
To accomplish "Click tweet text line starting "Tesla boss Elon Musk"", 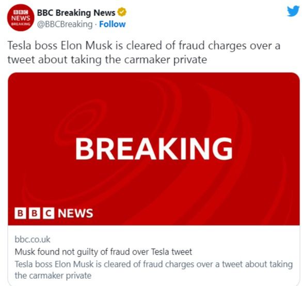I will (144, 46).
